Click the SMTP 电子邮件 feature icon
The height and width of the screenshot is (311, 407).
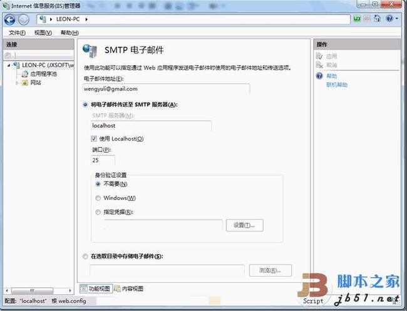click(x=90, y=51)
